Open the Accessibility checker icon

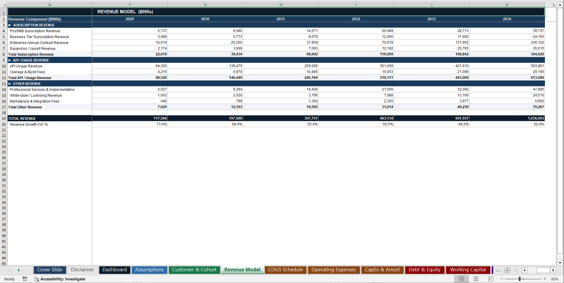(37, 279)
